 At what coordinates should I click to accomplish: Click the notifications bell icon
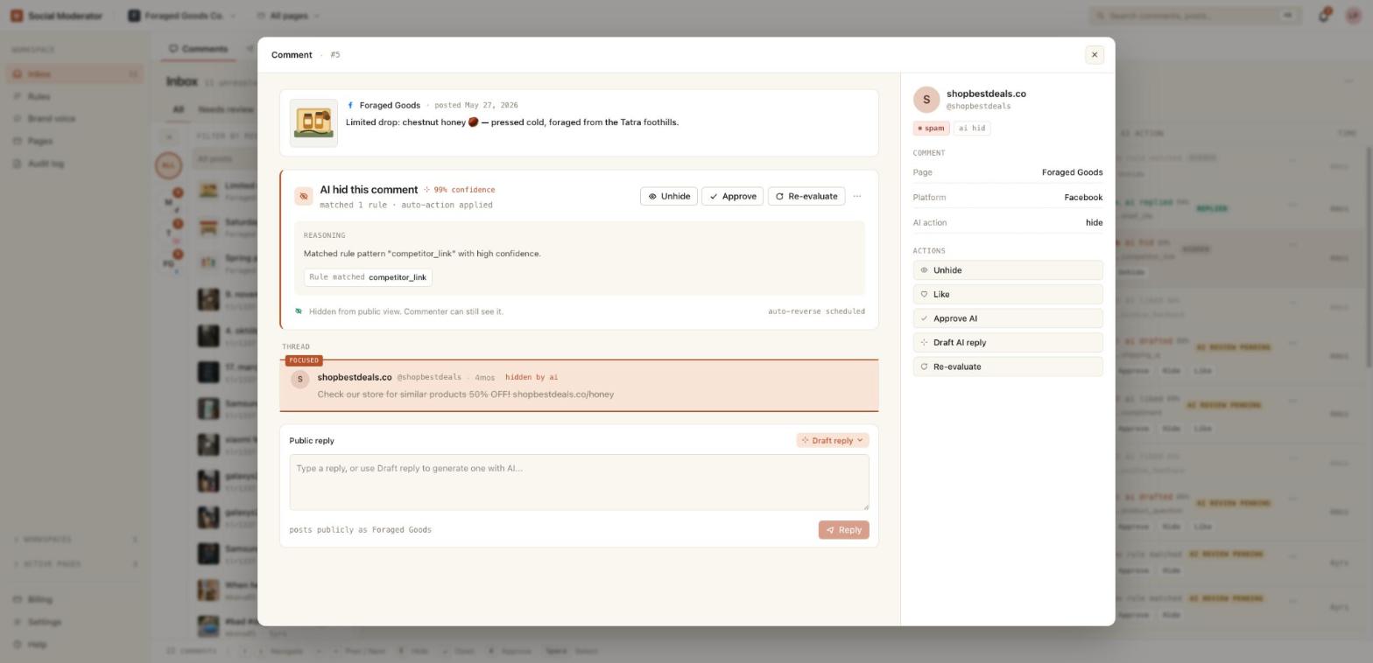(x=1323, y=16)
